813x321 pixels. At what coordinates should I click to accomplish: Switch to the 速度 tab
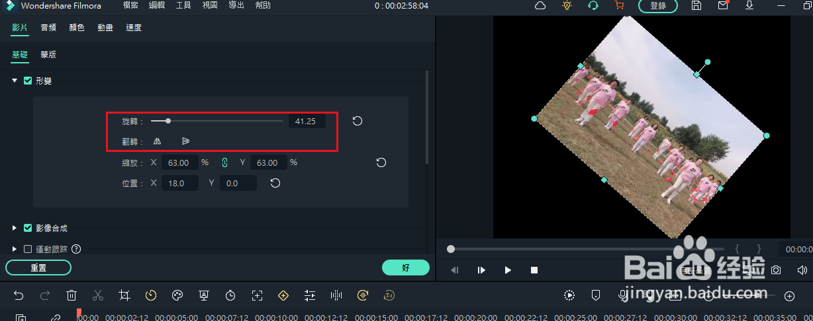coord(134,28)
